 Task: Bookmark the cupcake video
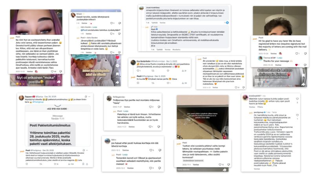coord(117,74)
